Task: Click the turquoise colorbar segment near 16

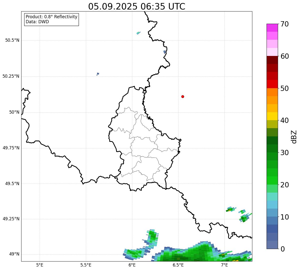Action: click(x=272, y=197)
